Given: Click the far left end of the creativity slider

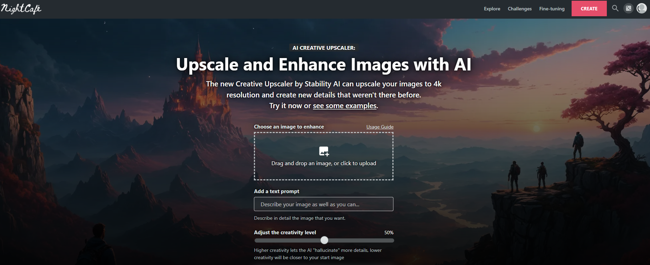Looking at the screenshot, I should coord(256,240).
